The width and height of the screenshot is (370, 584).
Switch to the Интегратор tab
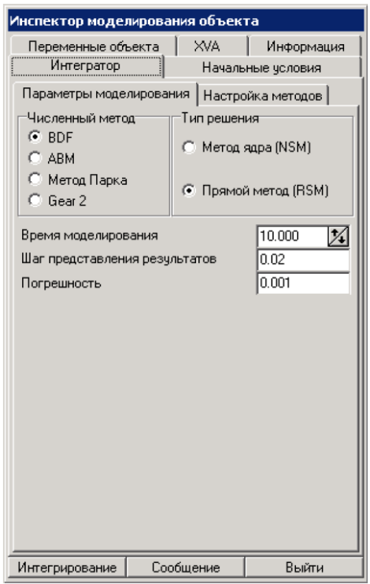tap(87, 66)
